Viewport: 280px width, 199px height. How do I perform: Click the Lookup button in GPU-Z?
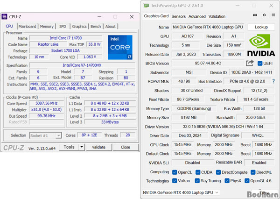coord(261,27)
